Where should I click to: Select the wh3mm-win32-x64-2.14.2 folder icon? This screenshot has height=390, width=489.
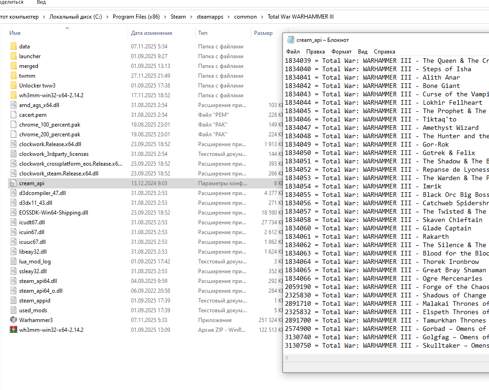coord(14,95)
